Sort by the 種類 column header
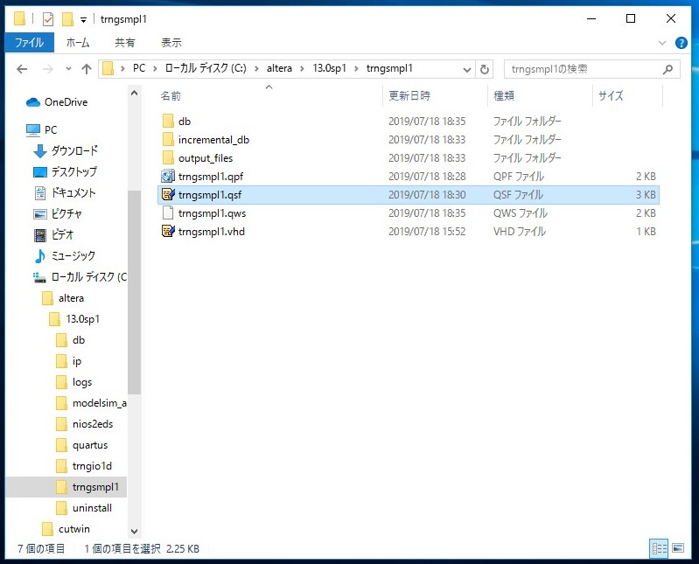 click(x=541, y=96)
